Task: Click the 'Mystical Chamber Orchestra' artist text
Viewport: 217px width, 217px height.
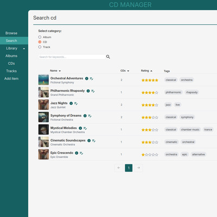Action: 67,132
